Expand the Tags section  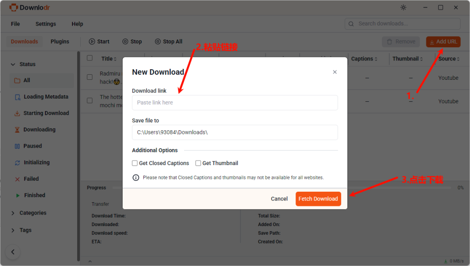point(13,230)
